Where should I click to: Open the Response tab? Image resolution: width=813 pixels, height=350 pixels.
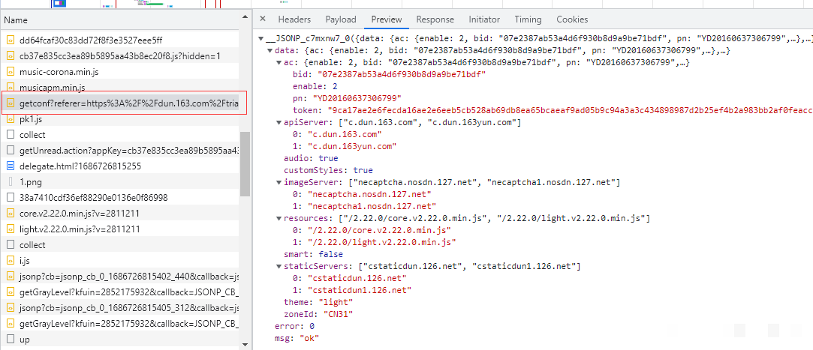(435, 19)
